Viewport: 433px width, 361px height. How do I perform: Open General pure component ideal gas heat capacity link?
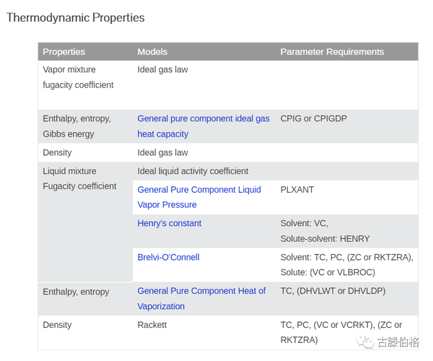click(x=204, y=126)
